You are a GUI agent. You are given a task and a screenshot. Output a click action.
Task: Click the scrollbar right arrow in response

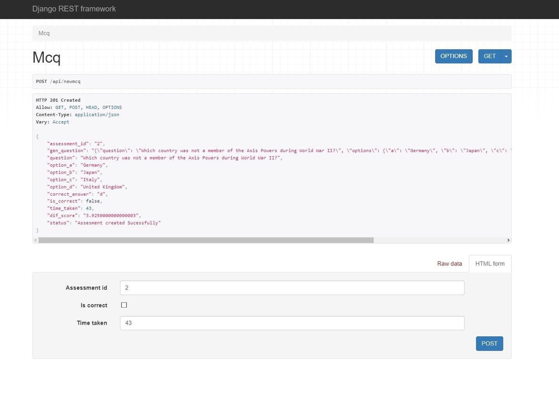point(508,240)
